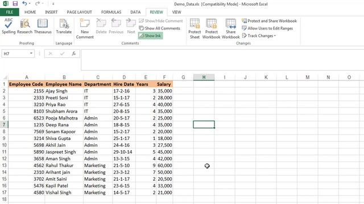
Task: Click the Salary header cell
Action: (x=164, y=84)
